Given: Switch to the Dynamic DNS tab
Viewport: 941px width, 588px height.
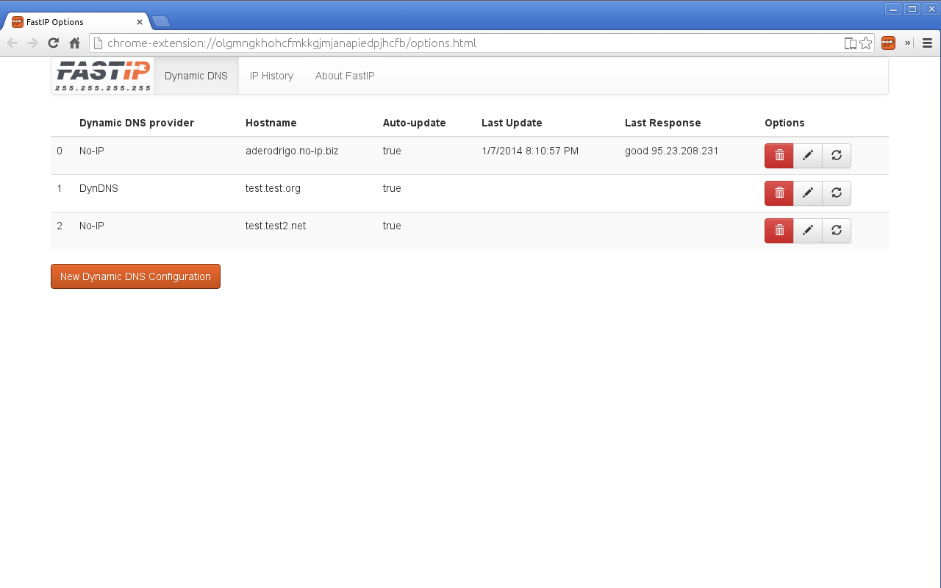Looking at the screenshot, I should click(196, 76).
